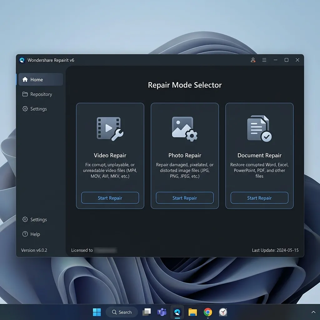Open the Clock app on the taskbar
Image resolution: width=320 pixels, height=320 pixels.
(x=223, y=312)
